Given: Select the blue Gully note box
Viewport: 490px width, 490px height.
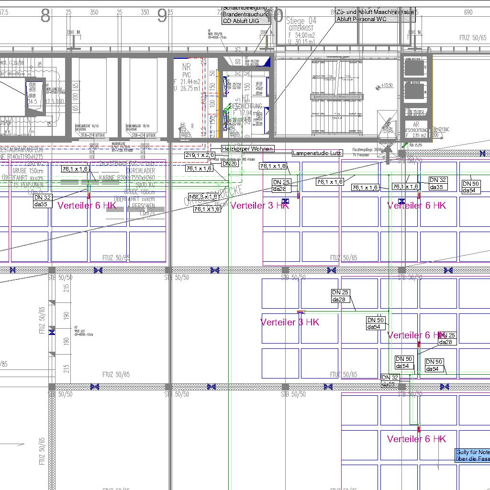Looking at the screenshot, I should (472, 456).
